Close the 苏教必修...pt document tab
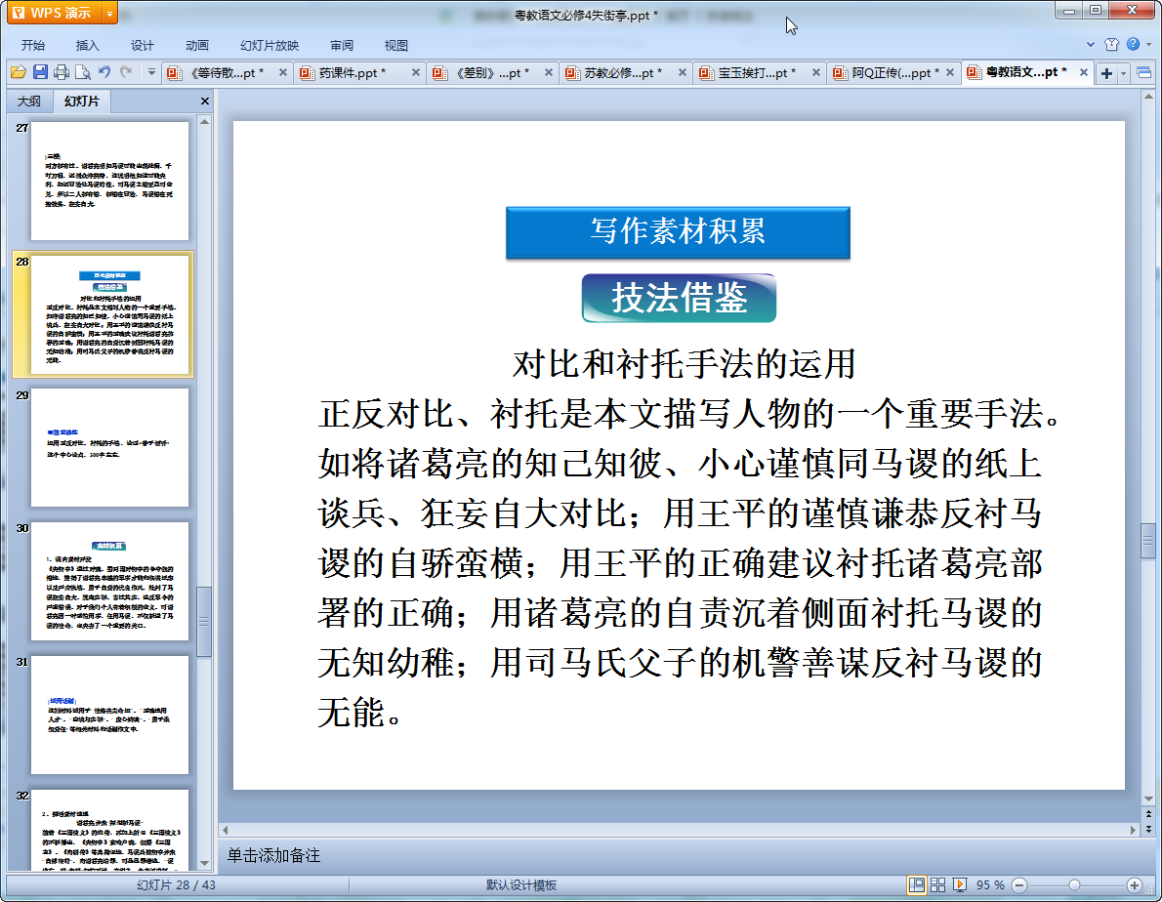 point(682,72)
